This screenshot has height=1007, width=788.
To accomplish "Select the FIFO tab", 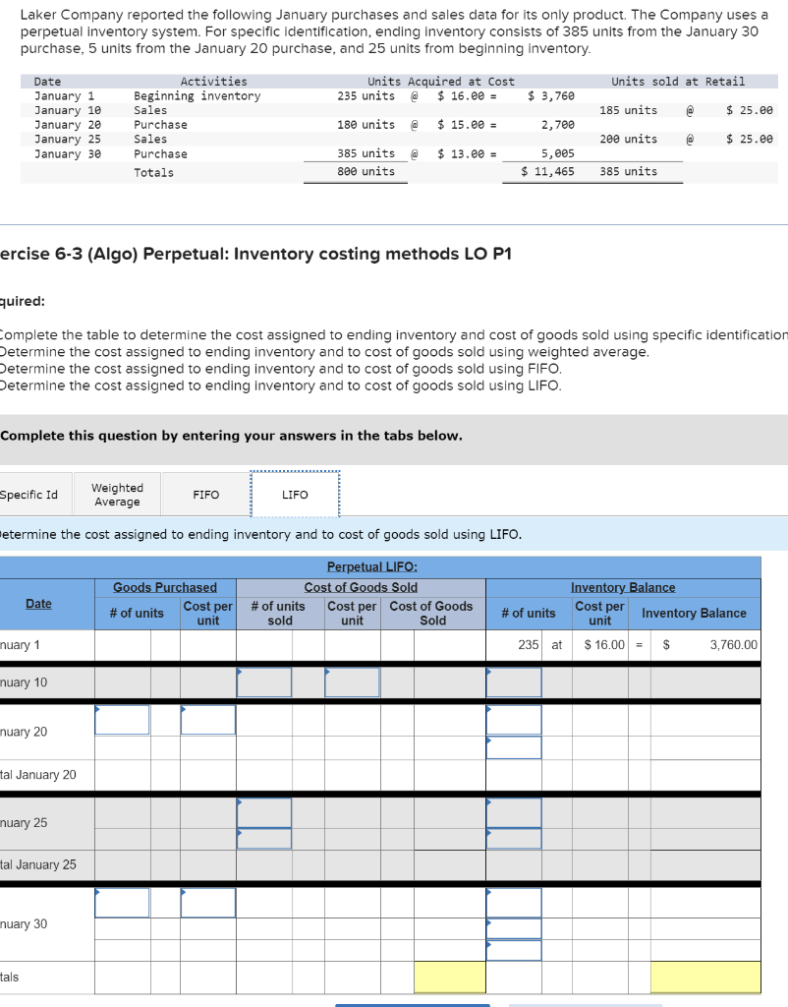I will [x=204, y=494].
